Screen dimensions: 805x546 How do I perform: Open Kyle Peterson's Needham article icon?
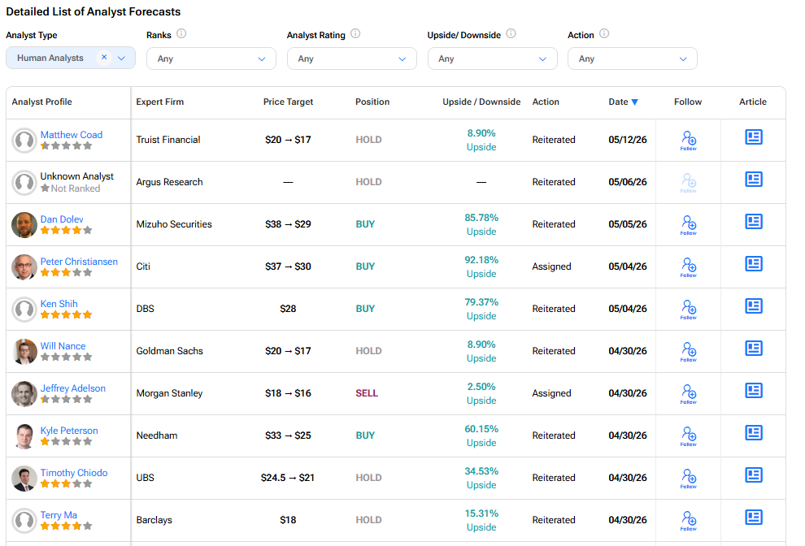click(753, 433)
